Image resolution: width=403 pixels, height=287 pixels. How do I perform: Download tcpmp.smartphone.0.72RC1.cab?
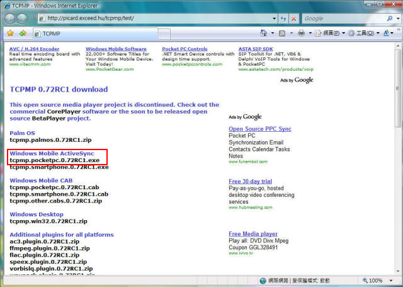tap(59, 194)
